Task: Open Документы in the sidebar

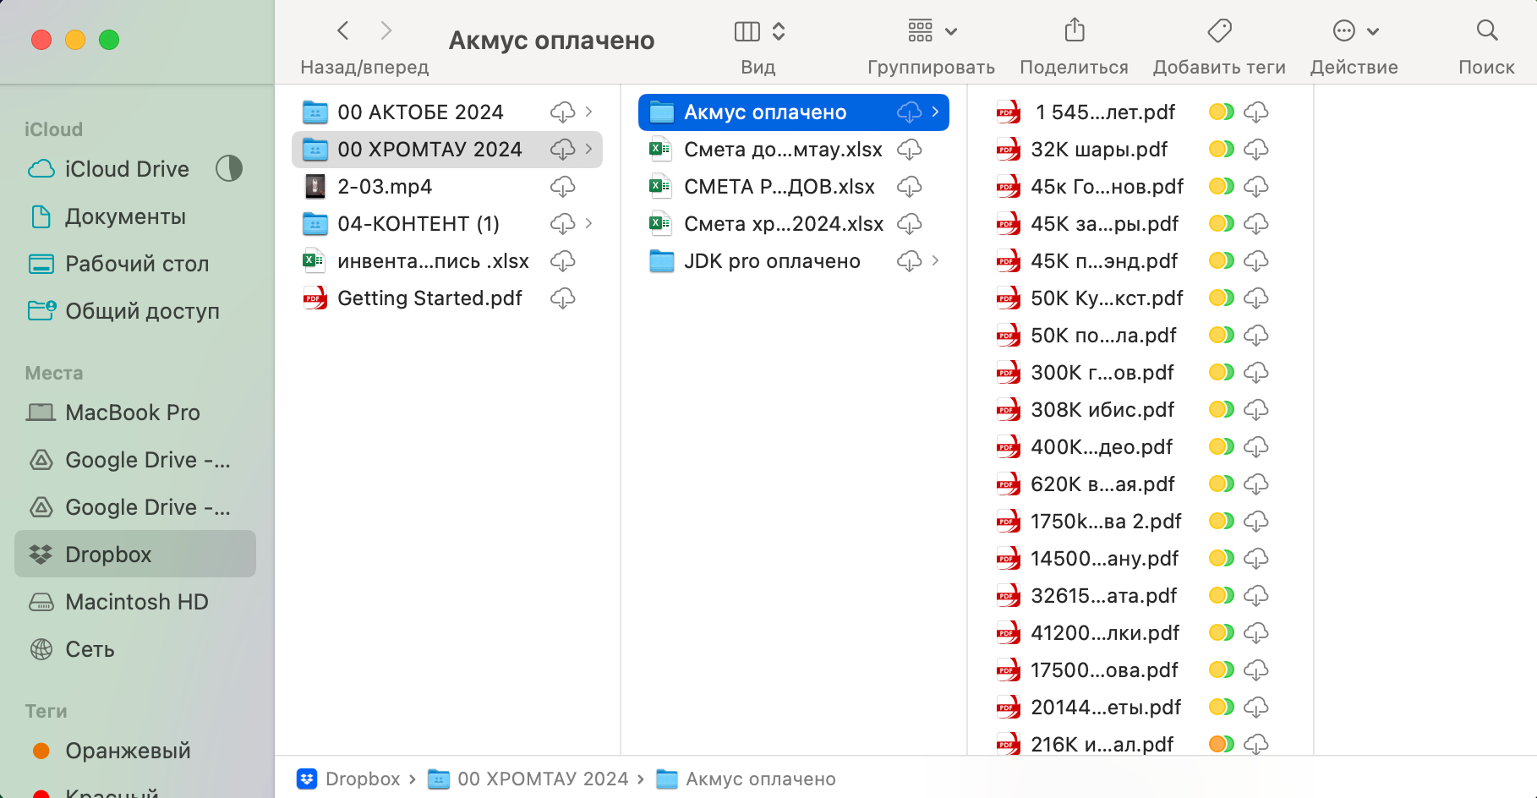Action: (125, 216)
